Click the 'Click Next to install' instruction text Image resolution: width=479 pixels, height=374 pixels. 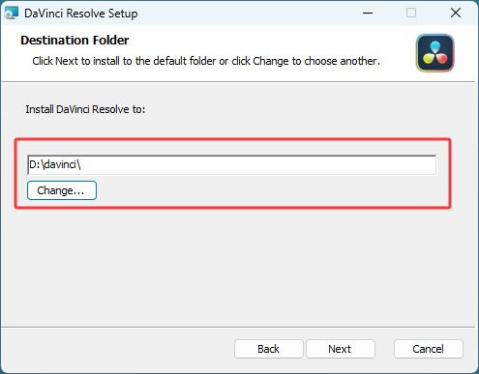point(206,61)
